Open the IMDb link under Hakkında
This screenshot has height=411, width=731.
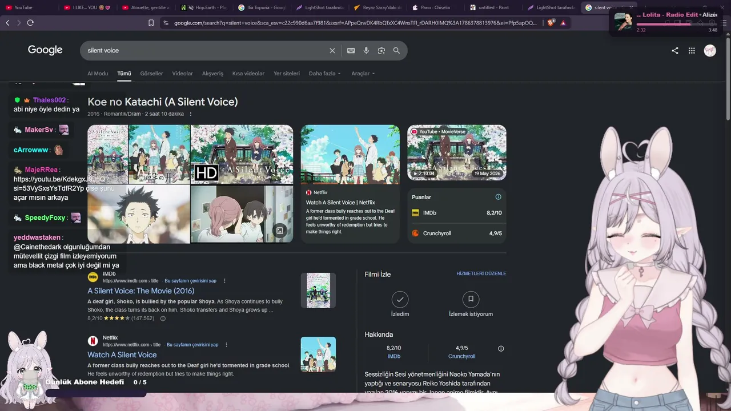click(394, 356)
